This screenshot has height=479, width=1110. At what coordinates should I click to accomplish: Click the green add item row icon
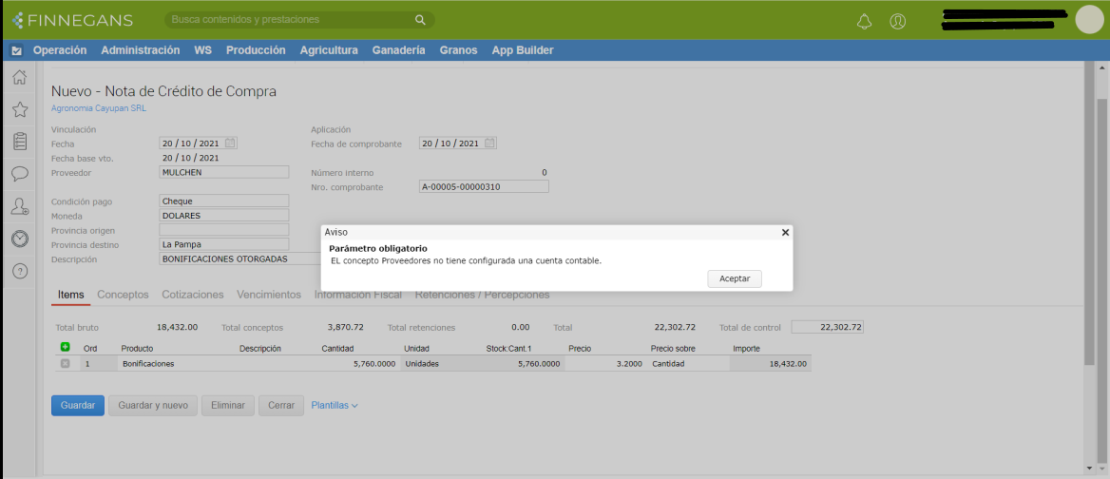click(x=65, y=348)
